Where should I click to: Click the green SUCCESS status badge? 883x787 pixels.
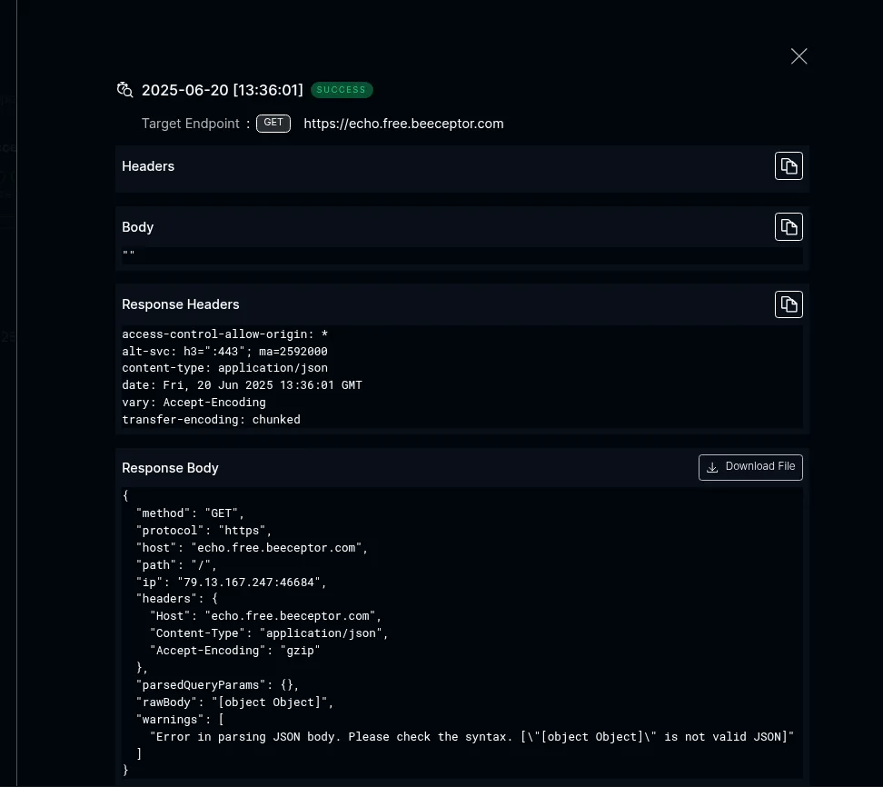click(342, 90)
